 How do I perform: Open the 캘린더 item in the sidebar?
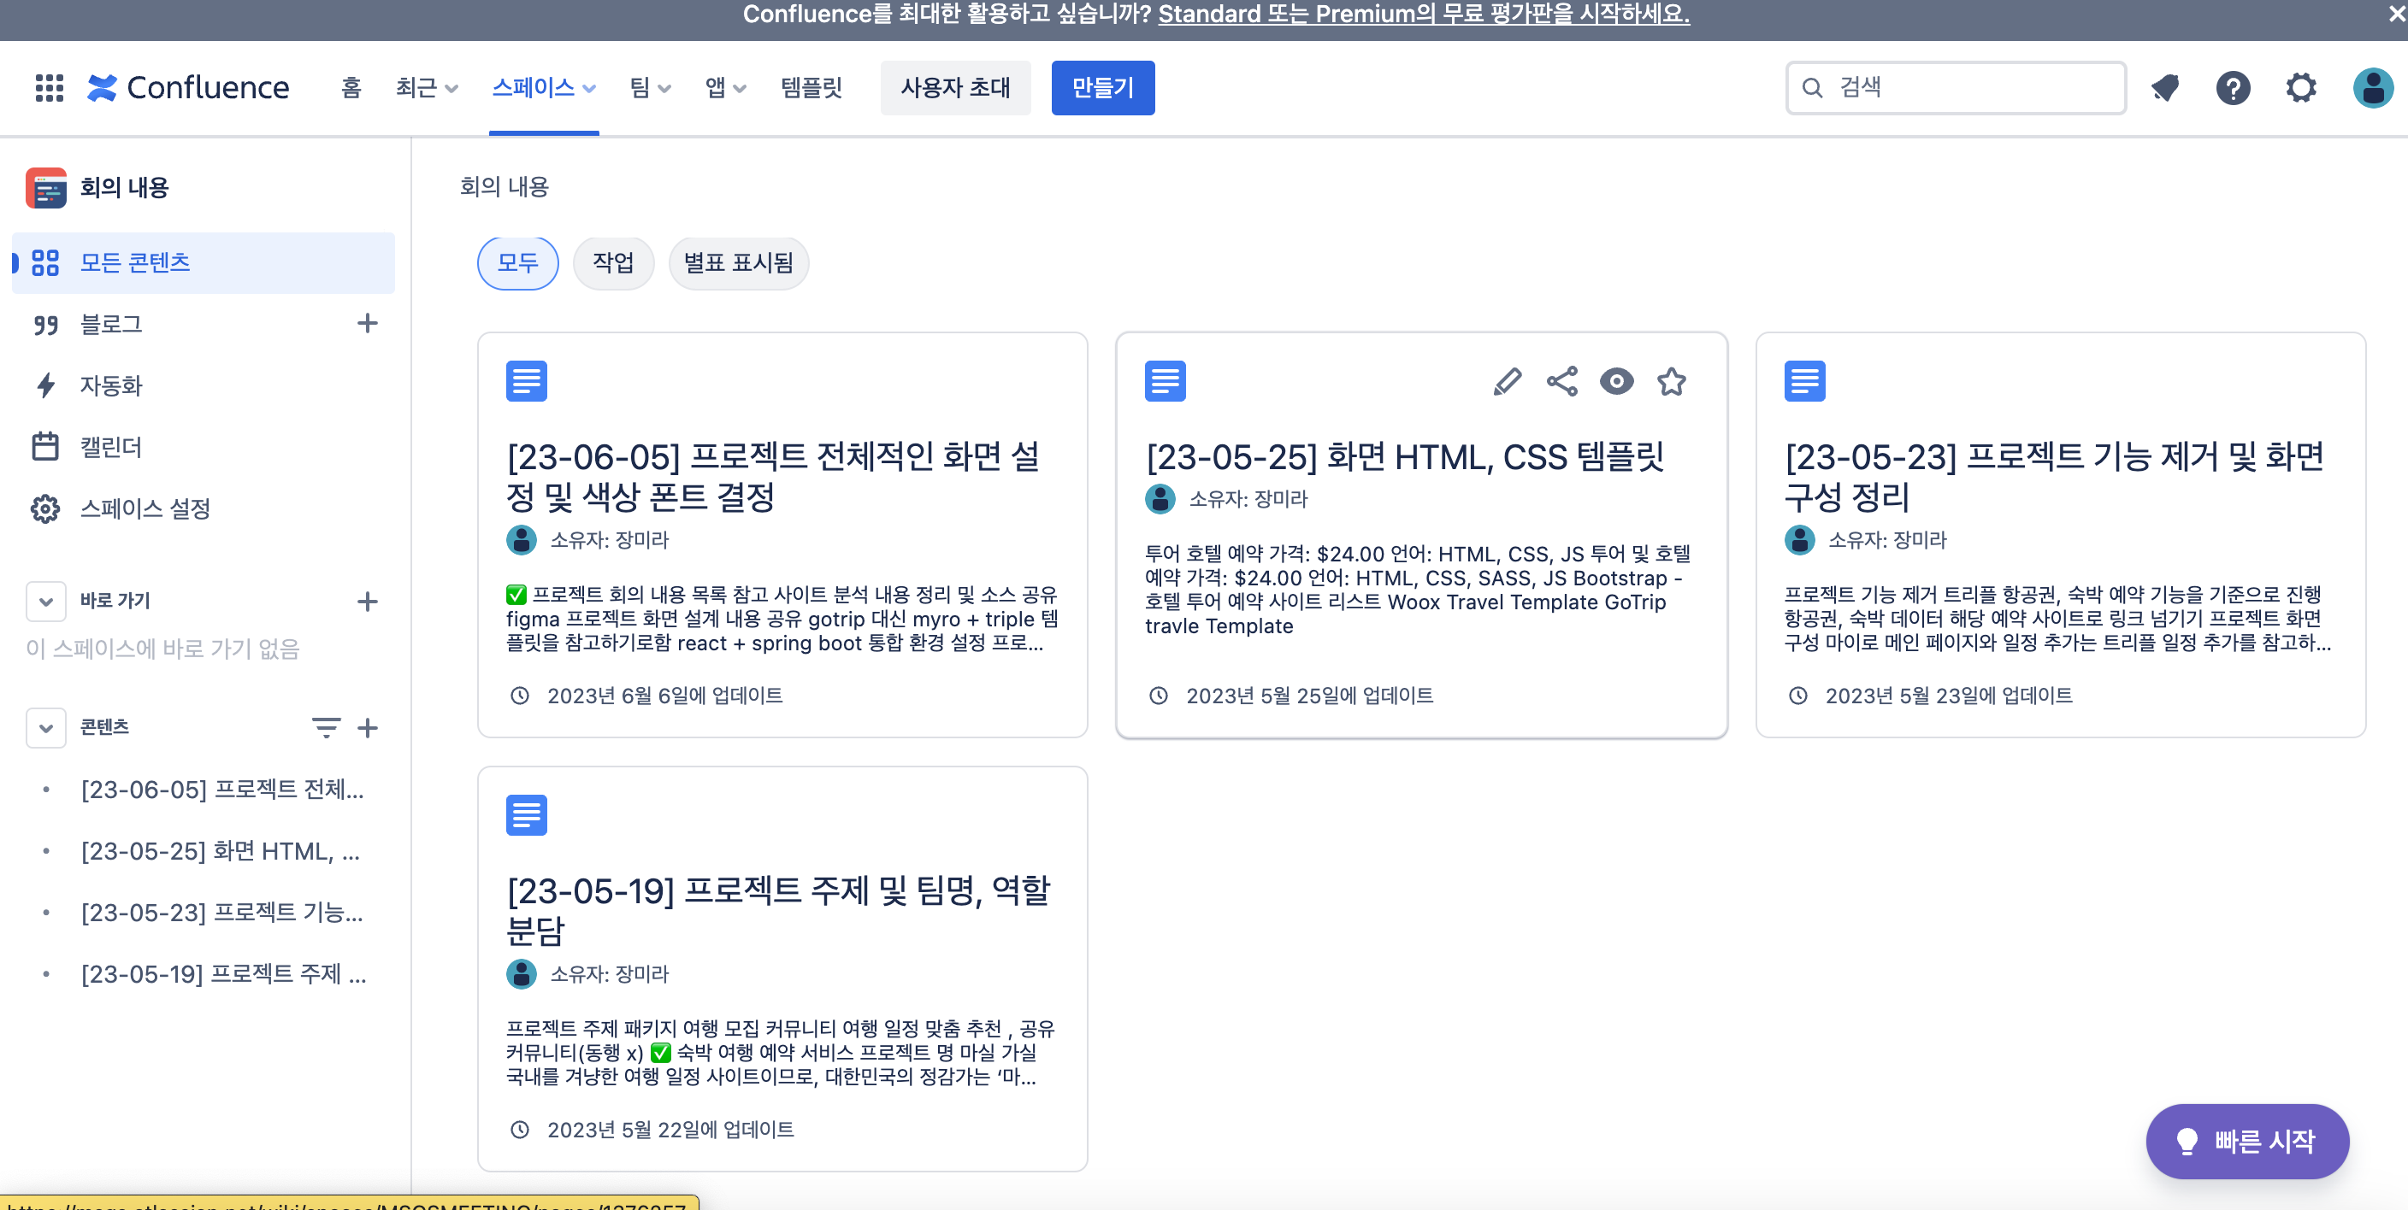coord(110,447)
